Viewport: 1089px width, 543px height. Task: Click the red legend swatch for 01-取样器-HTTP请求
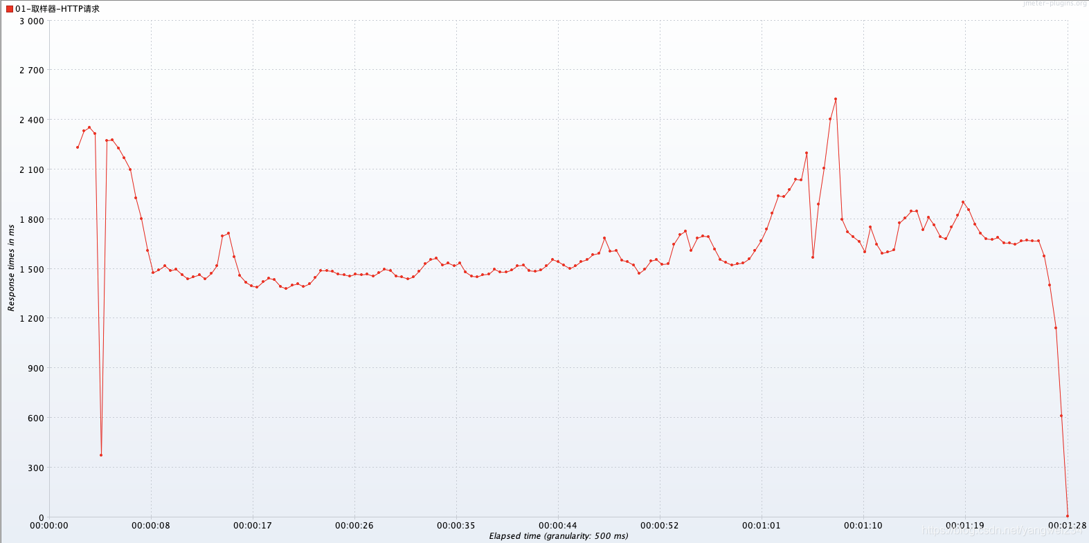click(10, 9)
